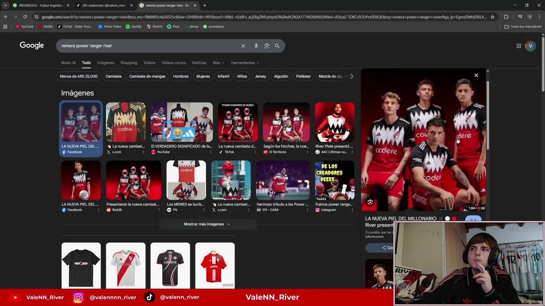Open Google Lens image search icon

tap(267, 46)
